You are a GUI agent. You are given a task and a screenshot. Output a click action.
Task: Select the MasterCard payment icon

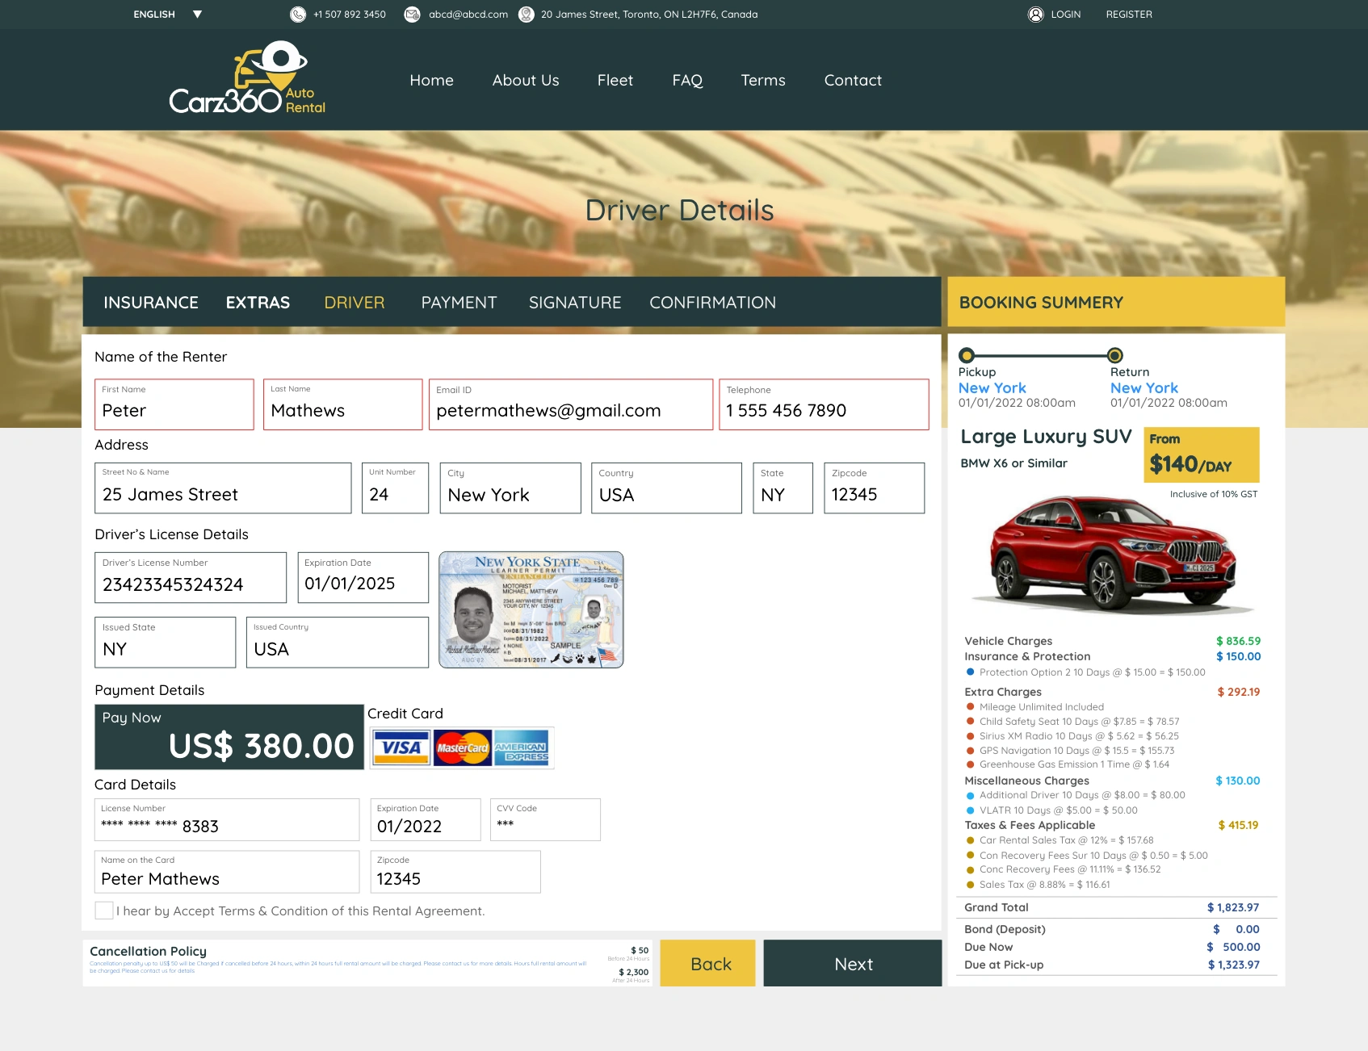pyautogui.click(x=462, y=748)
